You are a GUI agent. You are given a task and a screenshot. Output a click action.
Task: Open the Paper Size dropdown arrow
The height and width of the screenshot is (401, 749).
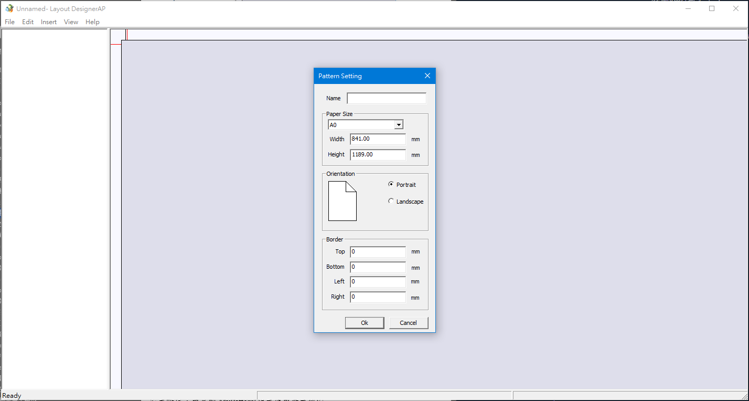coord(399,125)
